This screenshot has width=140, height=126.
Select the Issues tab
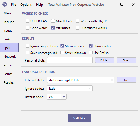(x=10, y=31)
